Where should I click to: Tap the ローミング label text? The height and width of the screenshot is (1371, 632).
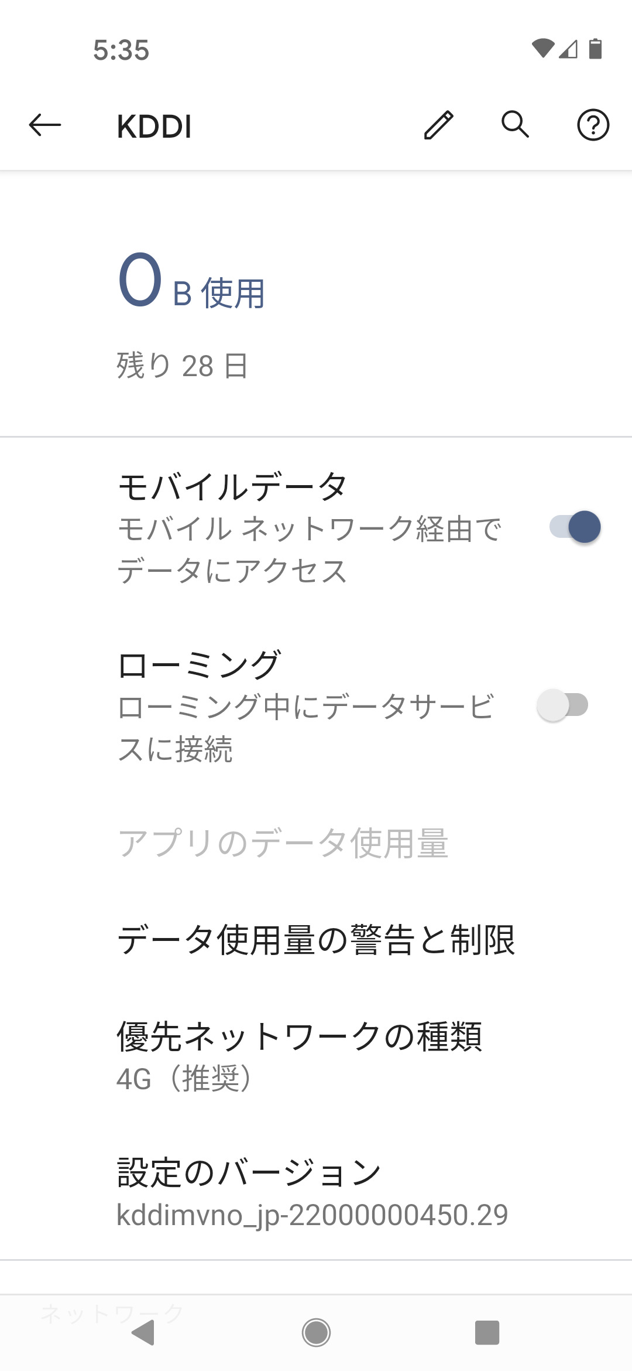coord(199,665)
